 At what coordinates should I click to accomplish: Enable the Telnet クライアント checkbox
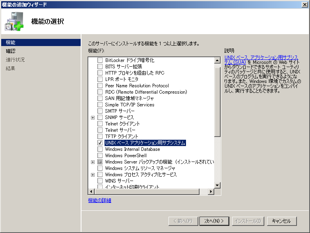point(100,124)
